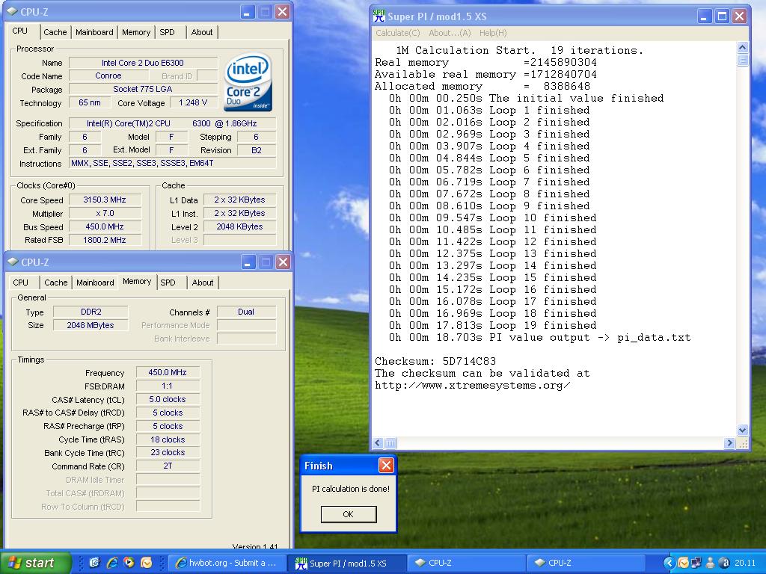Minimize the lower CPU-Z window
The width and height of the screenshot is (766, 574).
[x=248, y=262]
